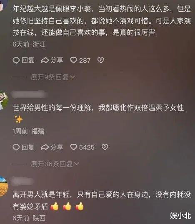Like the comment with 5425 likes
The image size is (195, 224).
point(73,147)
